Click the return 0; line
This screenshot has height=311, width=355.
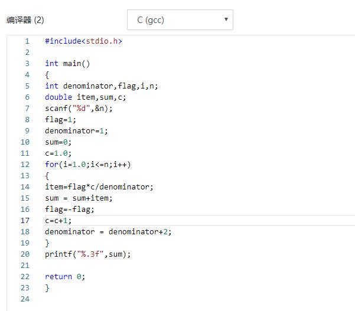tap(65, 277)
